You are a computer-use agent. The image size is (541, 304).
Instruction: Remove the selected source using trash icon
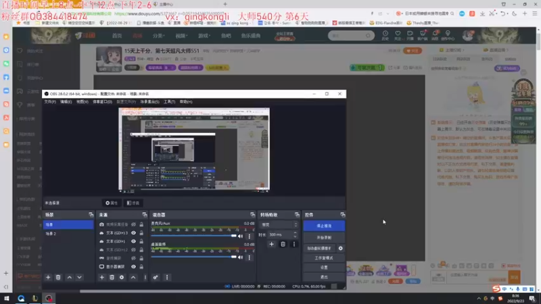[112, 278]
